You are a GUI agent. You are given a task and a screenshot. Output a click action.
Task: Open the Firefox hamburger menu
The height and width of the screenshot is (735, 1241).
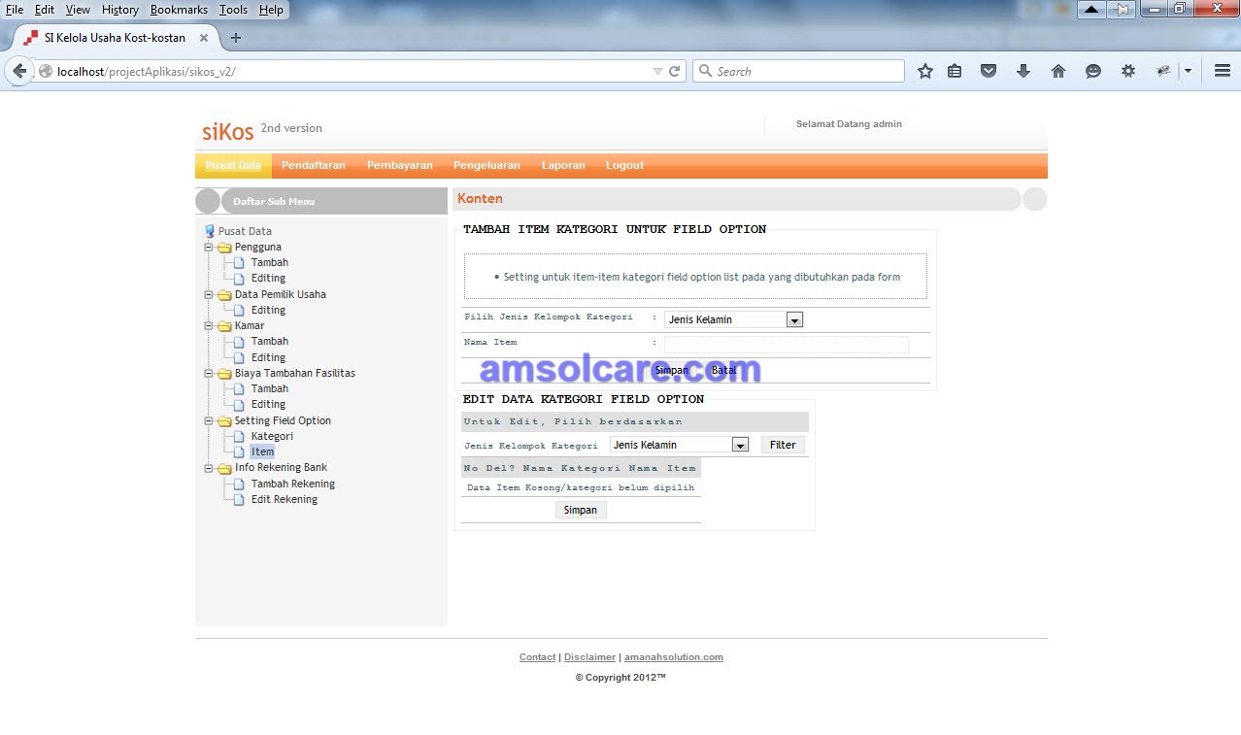click(1223, 71)
